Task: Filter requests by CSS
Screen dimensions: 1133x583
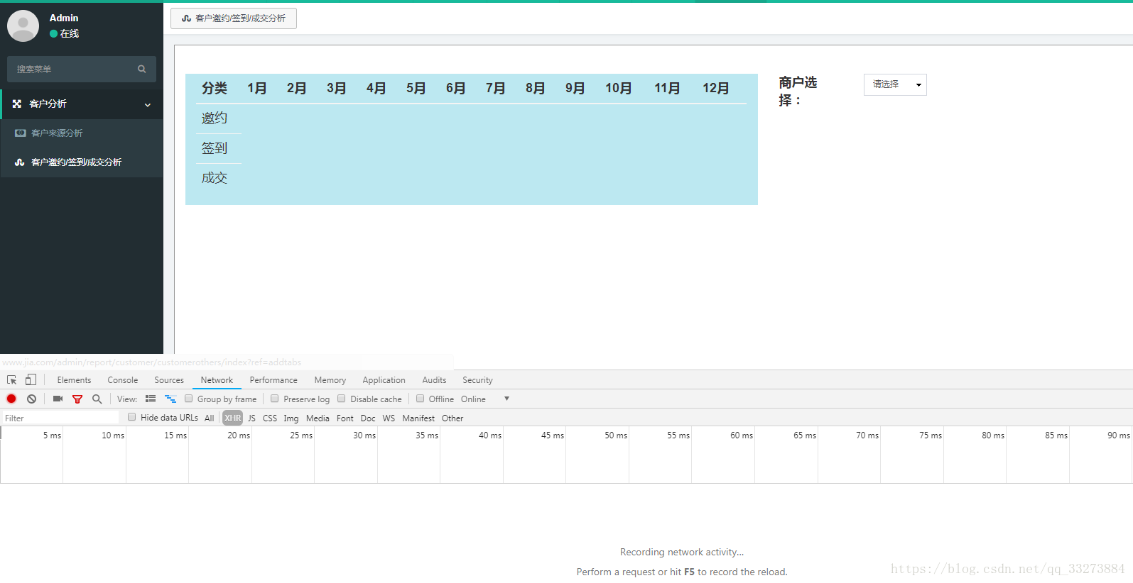Action: coord(270,418)
